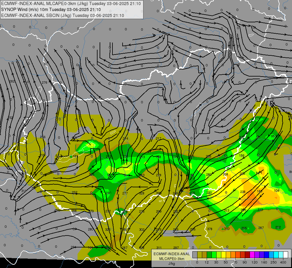Click the 400 tick label under colorbar
Screen dimensions: 292x268
point(283,262)
